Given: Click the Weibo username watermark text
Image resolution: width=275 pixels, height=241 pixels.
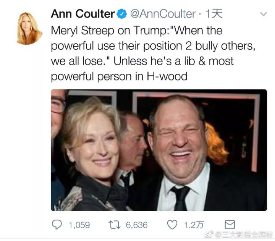Looking at the screenshot, I should [x=244, y=235].
